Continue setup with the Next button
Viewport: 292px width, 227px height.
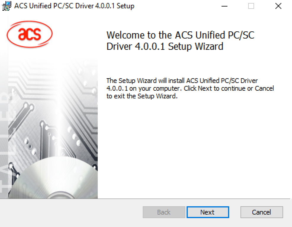(x=208, y=212)
